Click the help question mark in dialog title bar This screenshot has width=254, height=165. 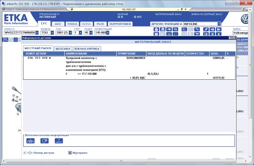click(230, 38)
